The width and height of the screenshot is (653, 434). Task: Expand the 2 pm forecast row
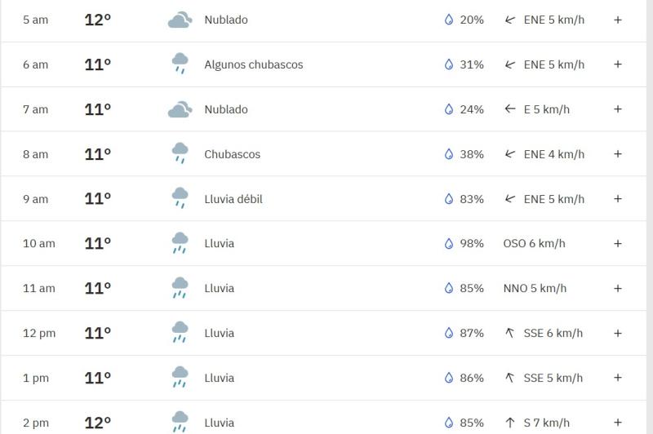[x=618, y=423]
